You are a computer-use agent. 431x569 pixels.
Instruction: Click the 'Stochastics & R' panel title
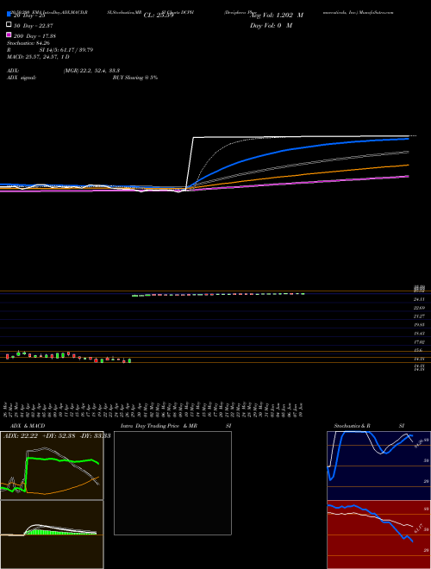(352, 426)
